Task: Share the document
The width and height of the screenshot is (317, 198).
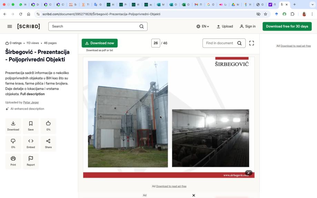Action: point(48,143)
